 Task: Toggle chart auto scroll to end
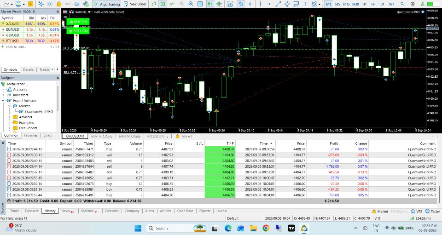[x=210, y=4]
